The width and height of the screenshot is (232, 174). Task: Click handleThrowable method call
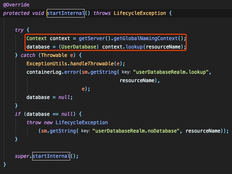pyautogui.click(x=92, y=64)
